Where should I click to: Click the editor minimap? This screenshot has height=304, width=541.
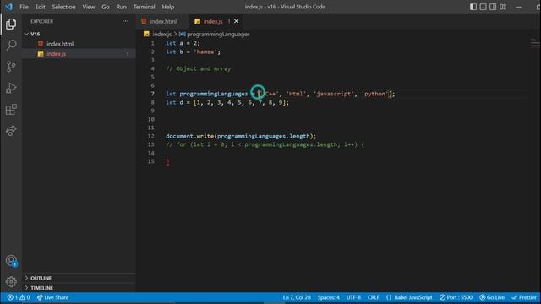(x=534, y=43)
